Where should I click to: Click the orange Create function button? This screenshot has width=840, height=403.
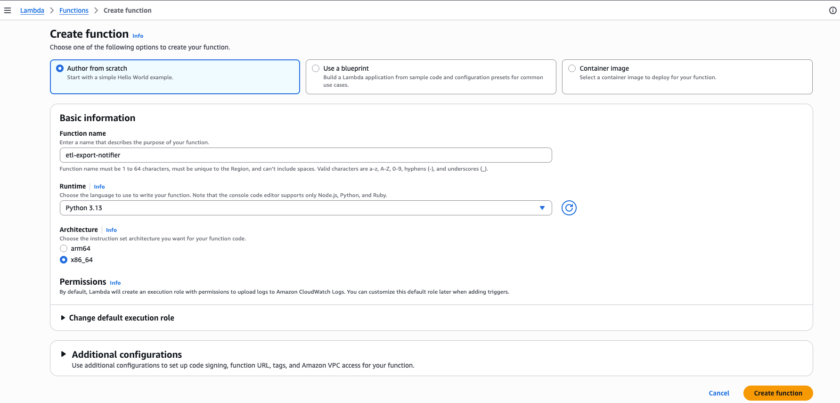(778, 393)
